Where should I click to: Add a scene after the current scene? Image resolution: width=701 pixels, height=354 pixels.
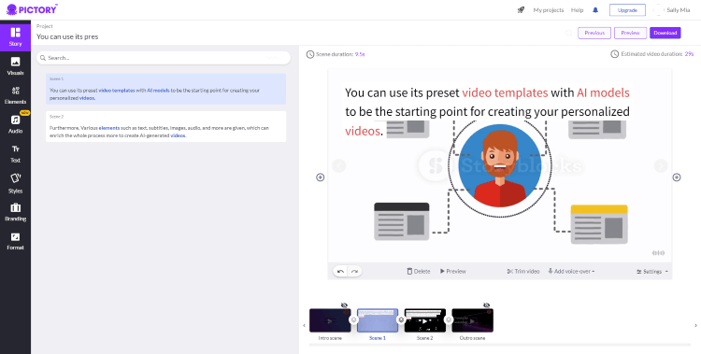pos(677,177)
